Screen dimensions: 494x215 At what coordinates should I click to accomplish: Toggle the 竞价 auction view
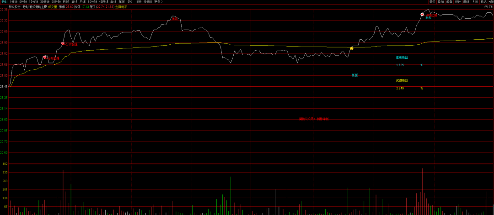pos(432,2)
